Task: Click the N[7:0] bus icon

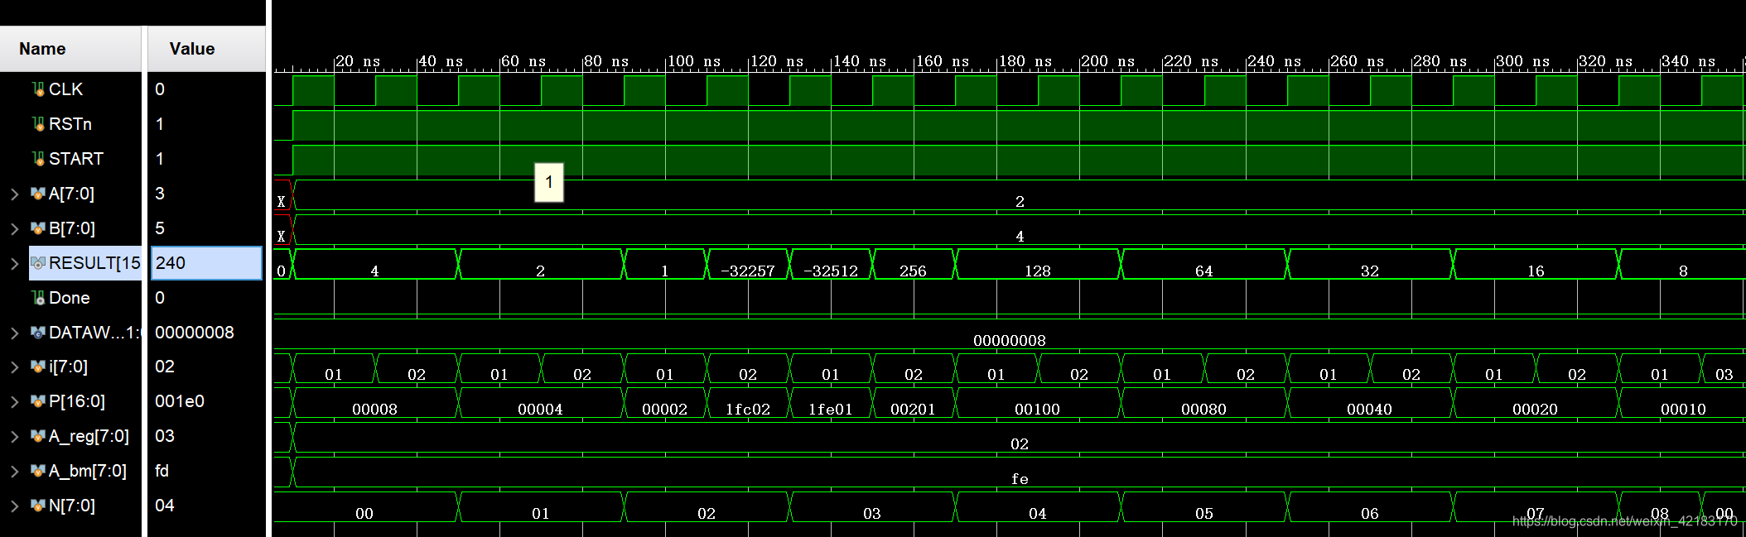Action: (x=38, y=506)
